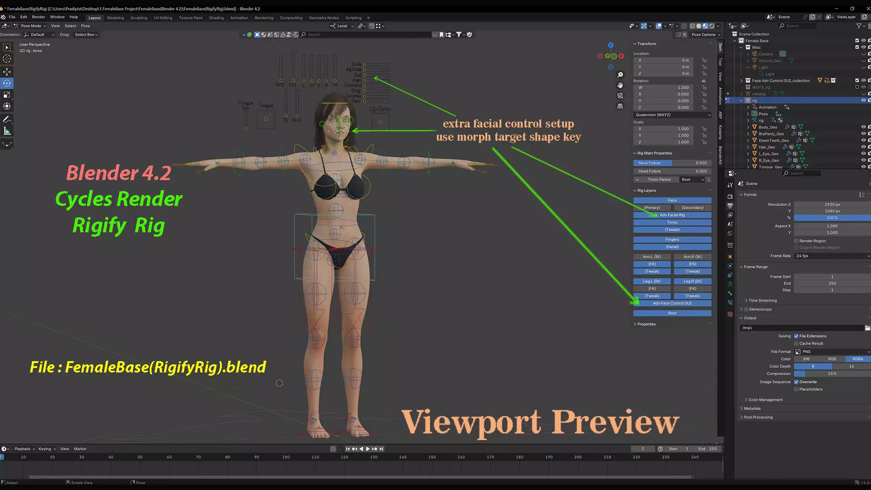The image size is (871, 490).
Task: Open the ARP sidebar tab
Action: pos(720,115)
